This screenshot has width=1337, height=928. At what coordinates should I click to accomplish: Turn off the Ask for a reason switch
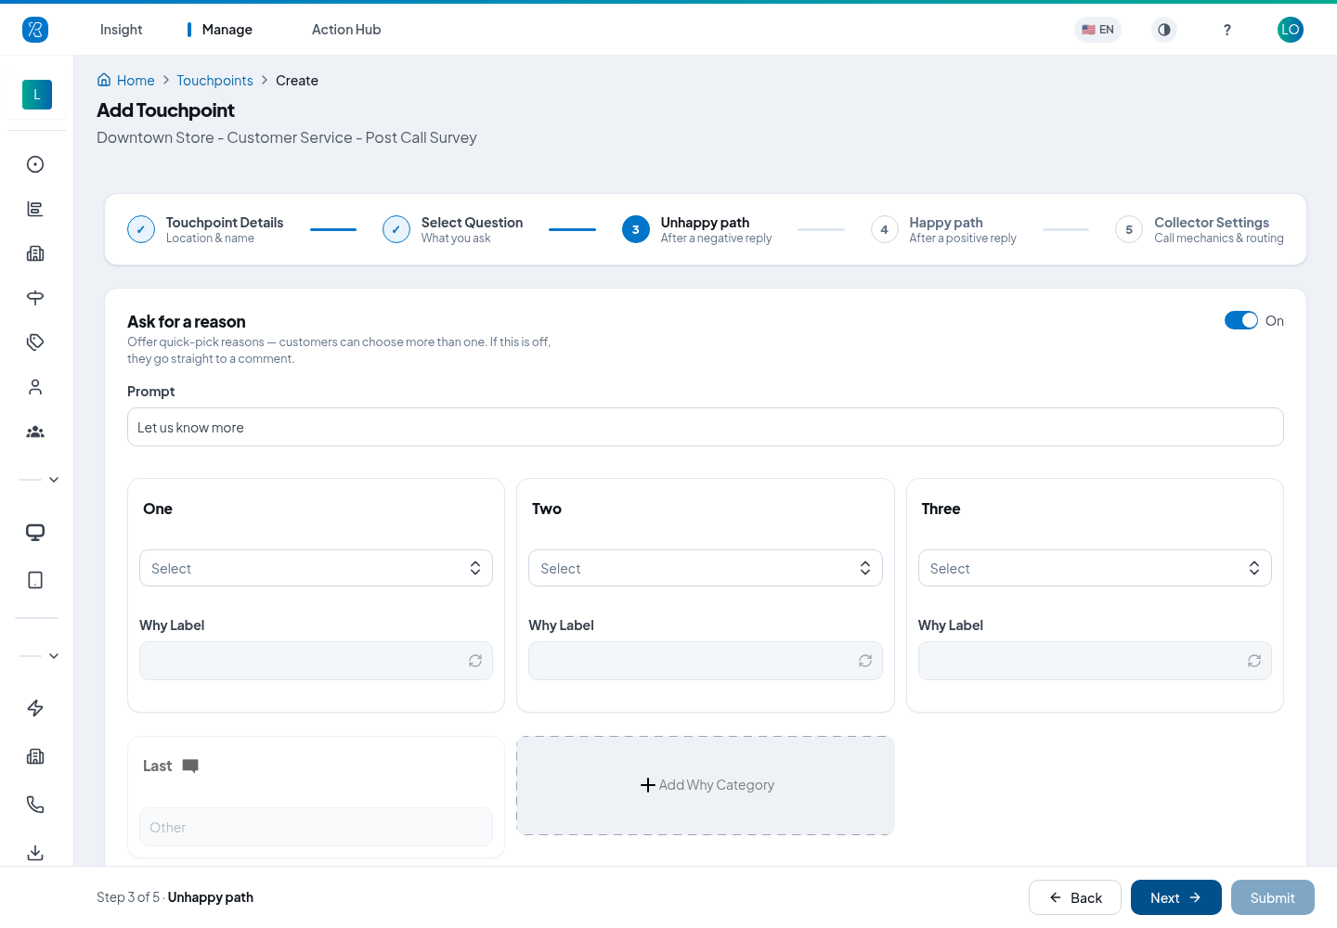pyautogui.click(x=1241, y=320)
